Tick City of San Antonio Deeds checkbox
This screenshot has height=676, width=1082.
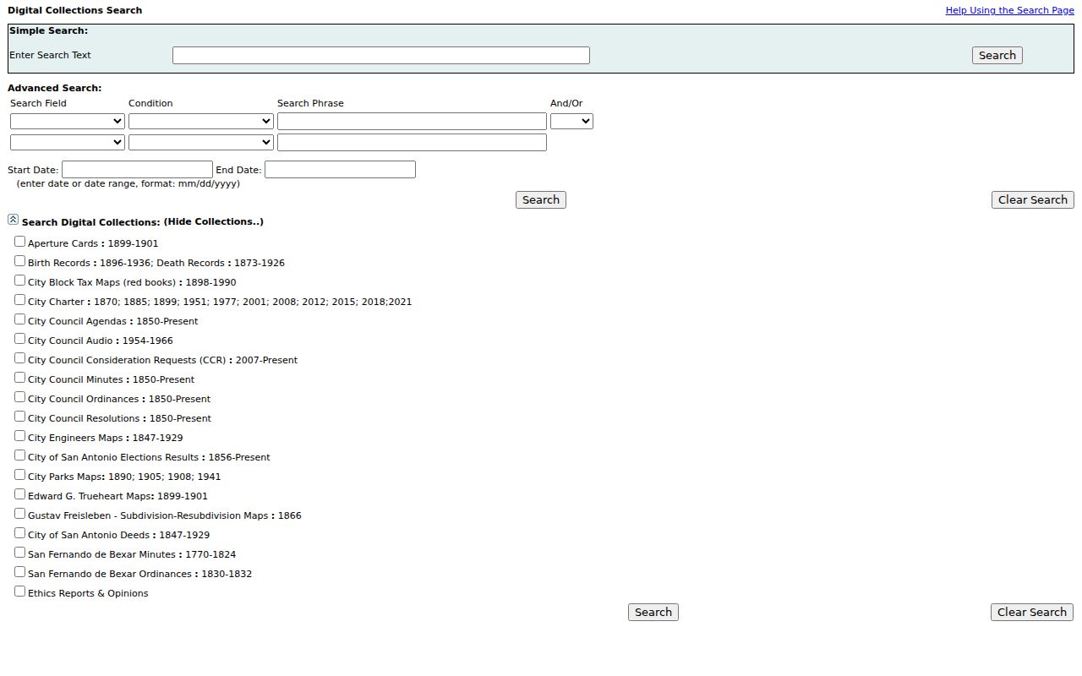(19, 533)
